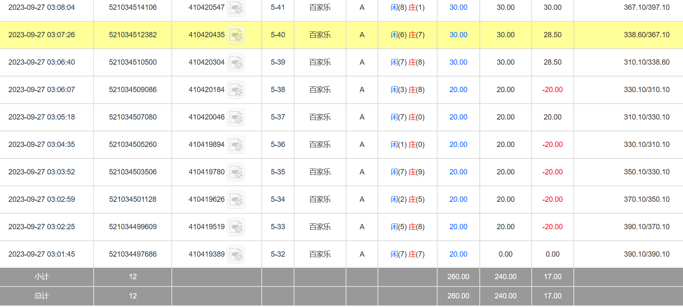Open bet amount 20.00 link in row 5-32
Screen dimensions: 683x307
point(458,254)
